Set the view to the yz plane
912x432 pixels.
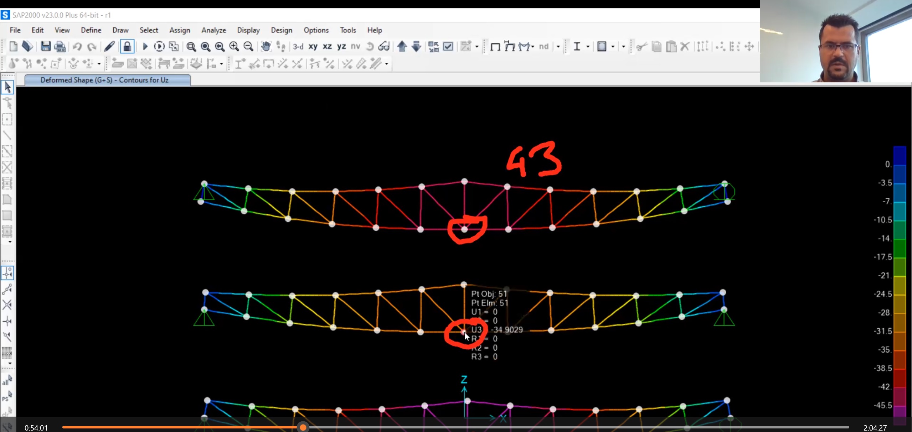341,46
